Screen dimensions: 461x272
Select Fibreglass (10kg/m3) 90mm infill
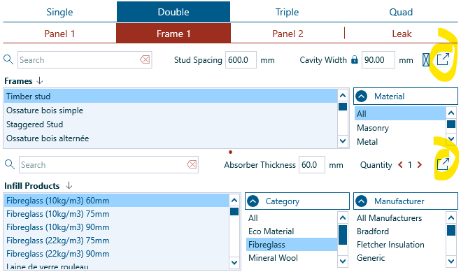116,227
